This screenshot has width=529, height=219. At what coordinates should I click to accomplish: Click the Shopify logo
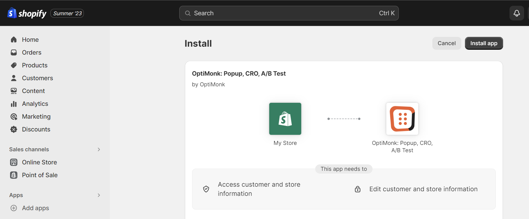tap(27, 13)
